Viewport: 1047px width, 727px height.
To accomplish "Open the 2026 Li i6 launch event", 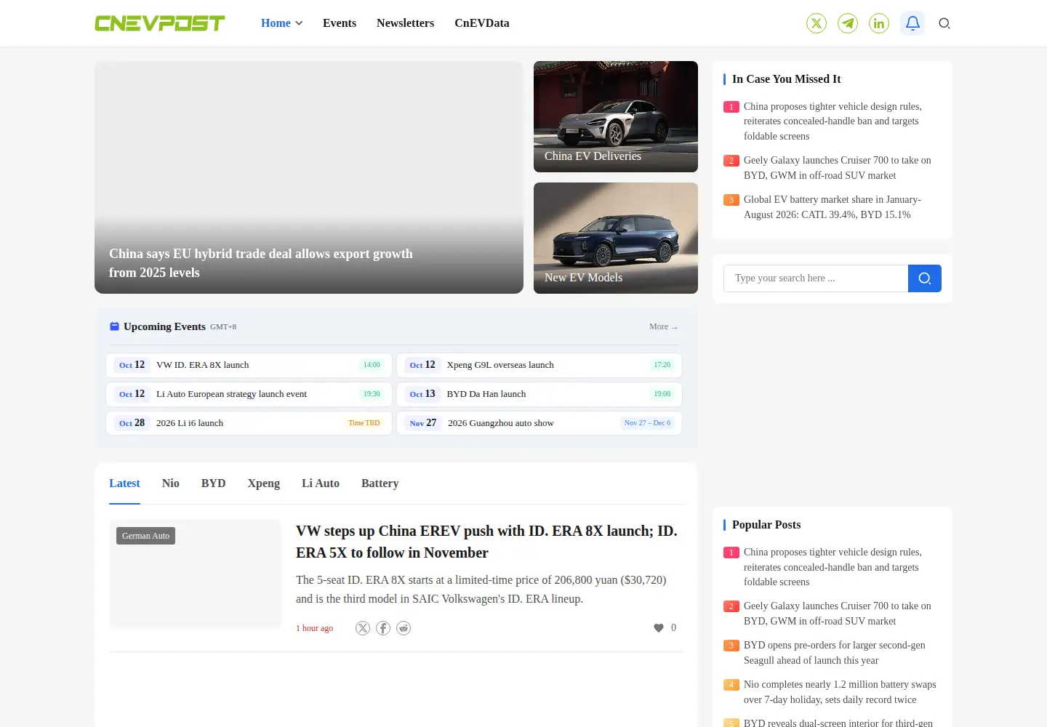I will tap(249, 423).
